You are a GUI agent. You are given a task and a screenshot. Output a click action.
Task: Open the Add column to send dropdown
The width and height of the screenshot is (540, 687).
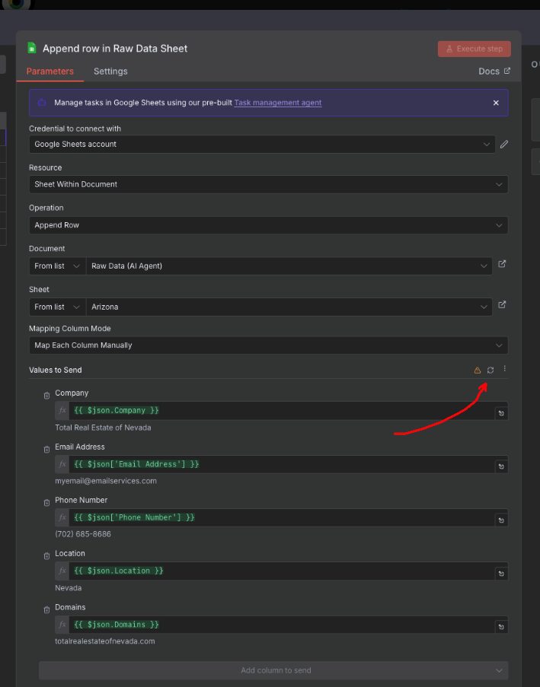click(x=273, y=670)
